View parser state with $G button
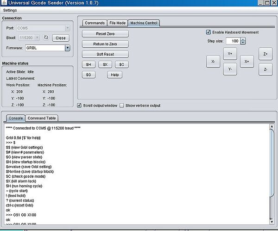Screen dimensions: 278x231 pos(88,75)
